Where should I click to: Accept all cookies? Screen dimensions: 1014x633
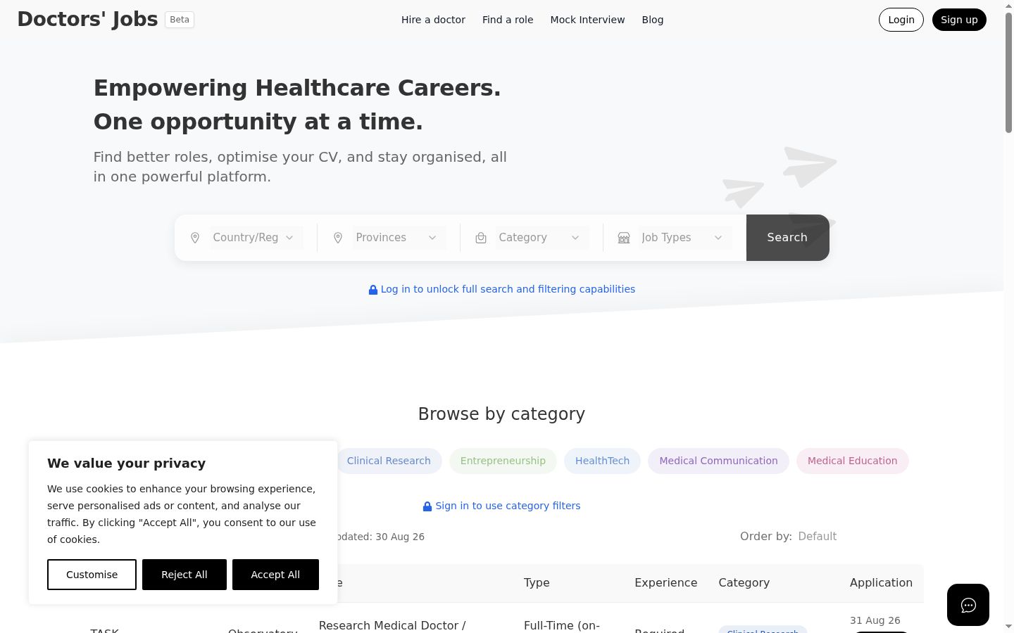[x=275, y=575]
